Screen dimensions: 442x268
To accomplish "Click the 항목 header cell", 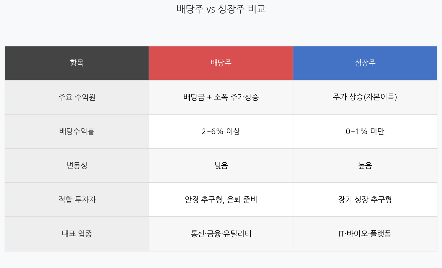I will click(x=77, y=63).
